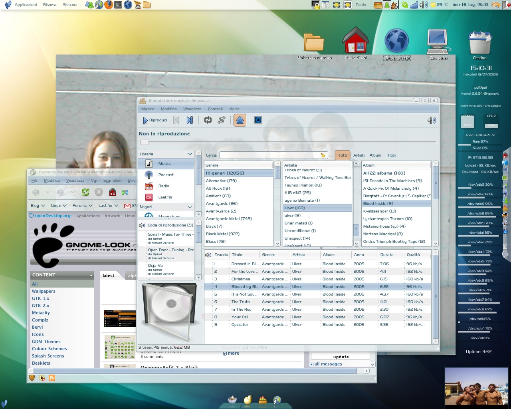Viewport: 511px width, 409px height.
Task: Open the Wallpapers category link
Action: coord(44,291)
